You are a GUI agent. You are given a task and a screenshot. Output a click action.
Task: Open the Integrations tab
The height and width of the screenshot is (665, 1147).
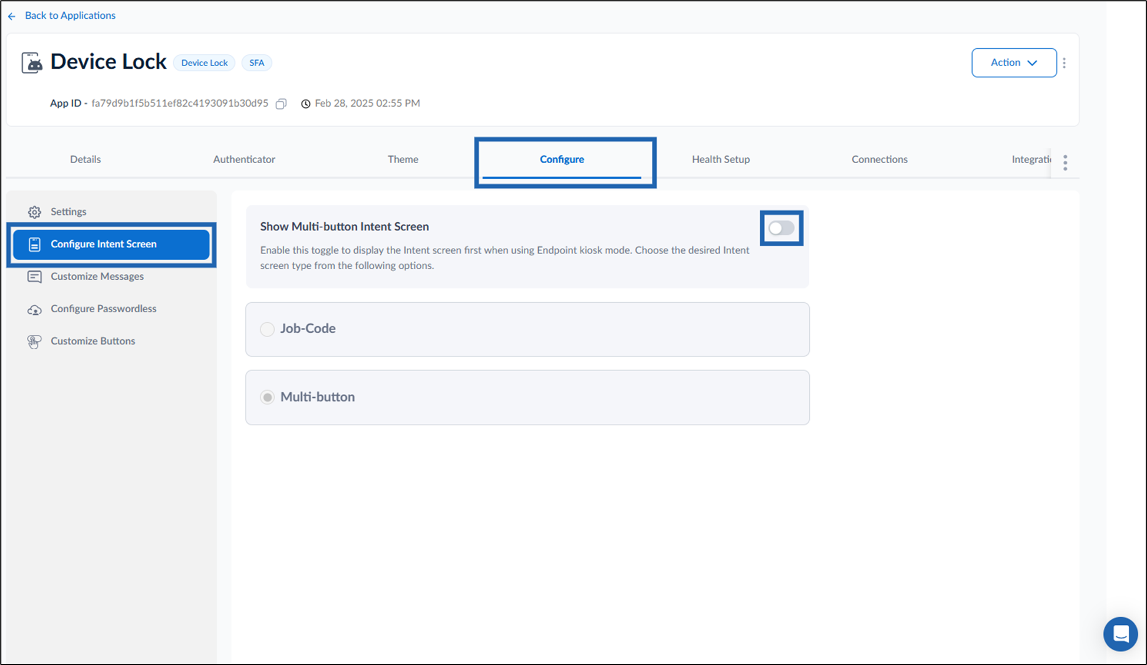pyautogui.click(x=1031, y=159)
